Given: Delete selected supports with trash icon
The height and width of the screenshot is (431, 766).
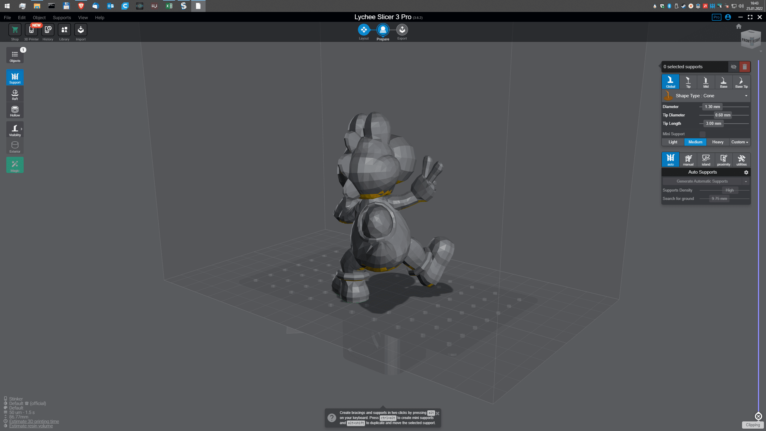Looking at the screenshot, I should (x=744, y=67).
